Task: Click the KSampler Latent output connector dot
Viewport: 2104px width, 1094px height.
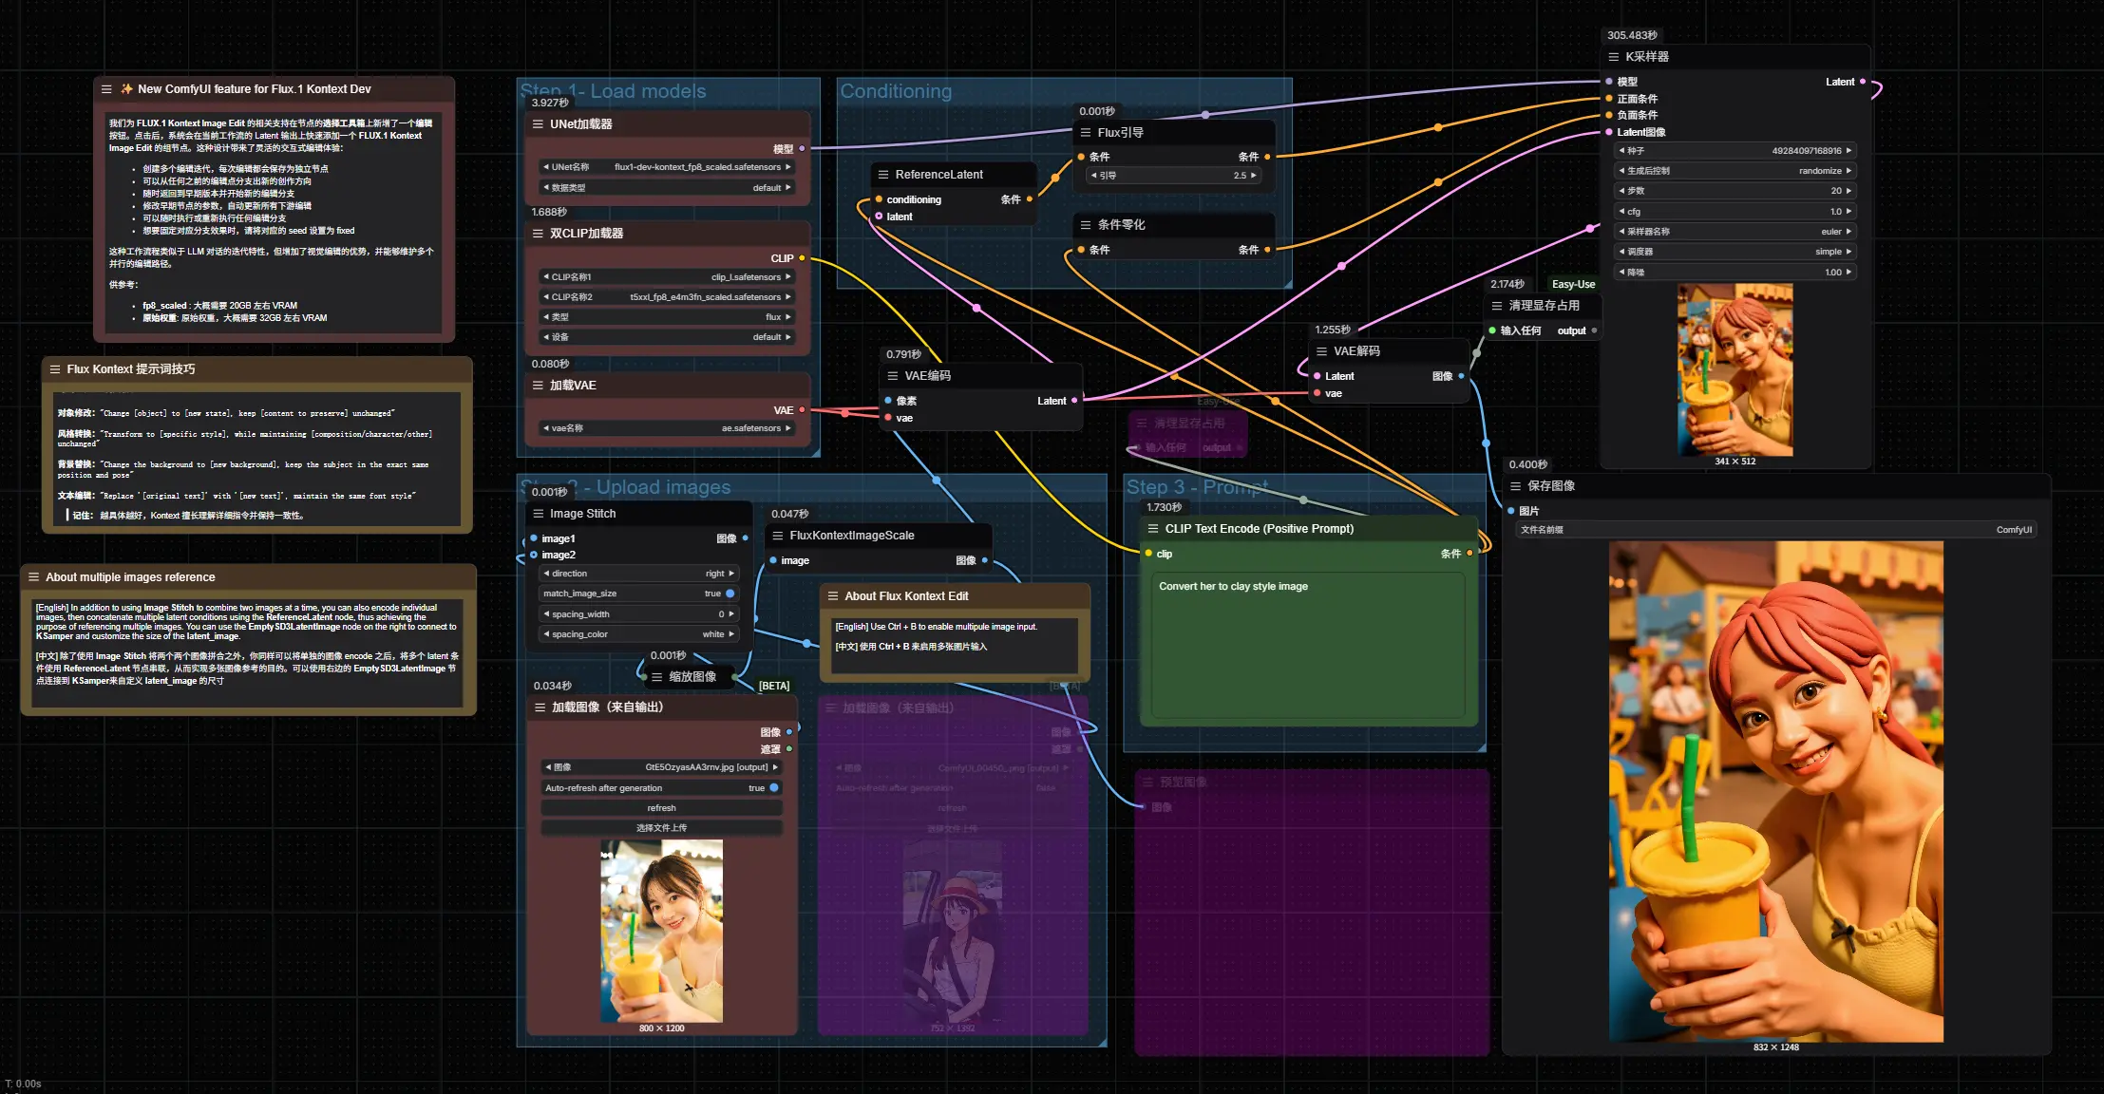Action: coord(1862,82)
